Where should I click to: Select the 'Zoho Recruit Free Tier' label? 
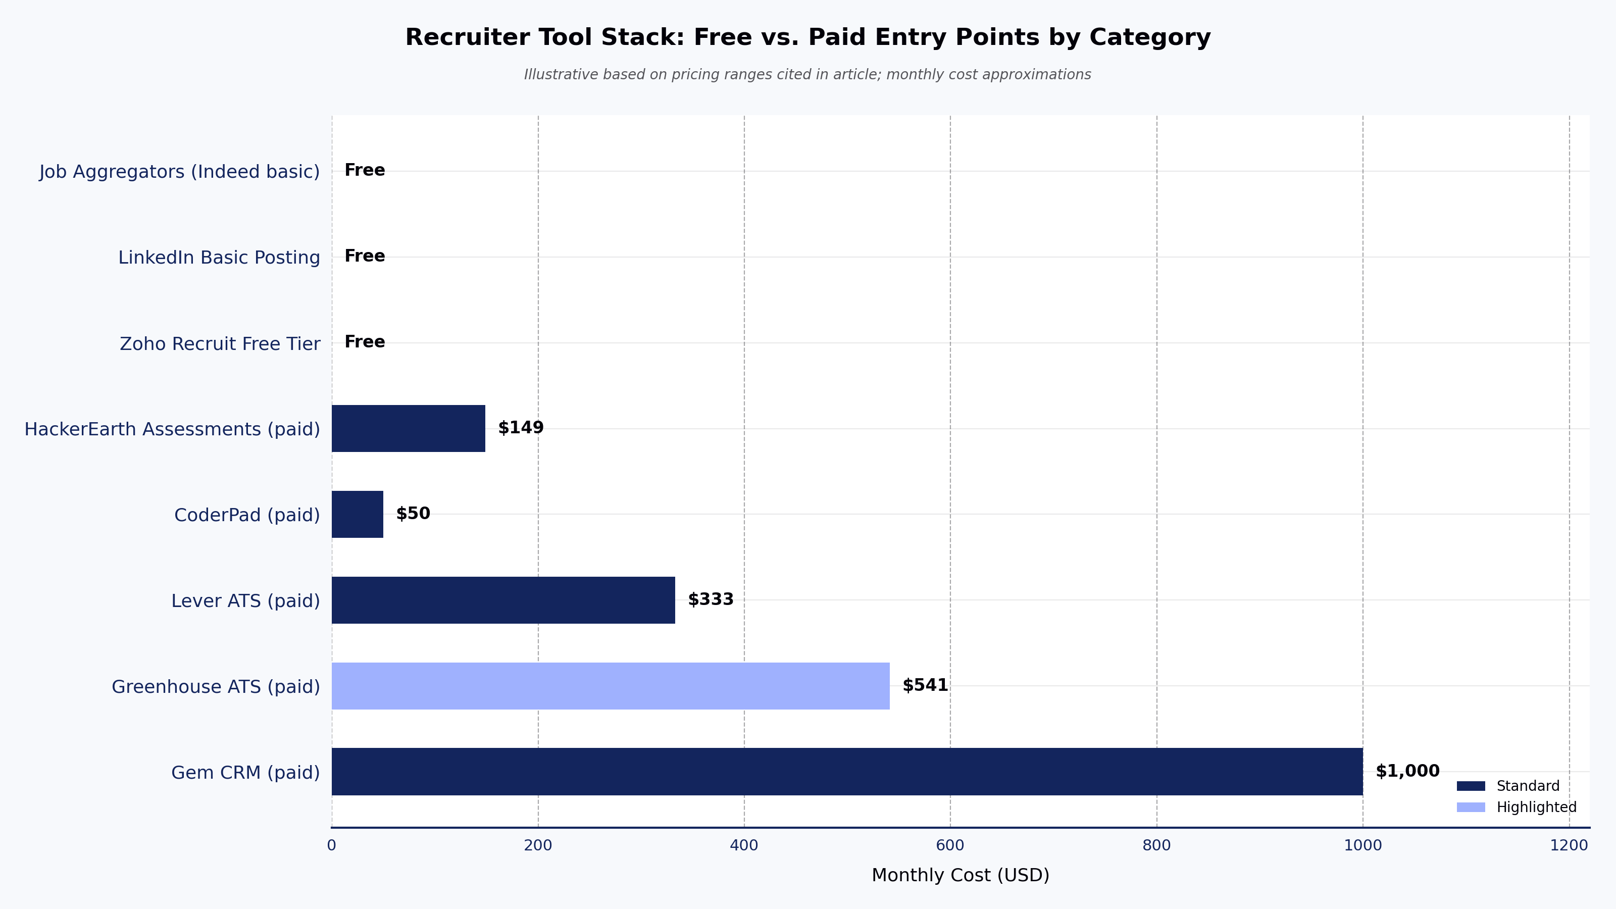[220, 344]
